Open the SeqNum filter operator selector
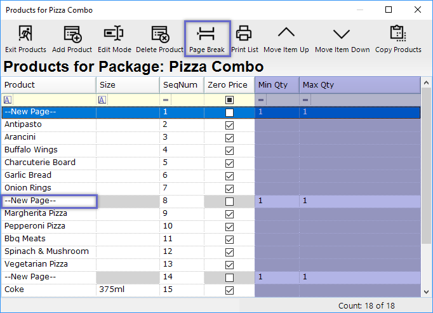Screen dimensions: 433x313 tap(166, 100)
